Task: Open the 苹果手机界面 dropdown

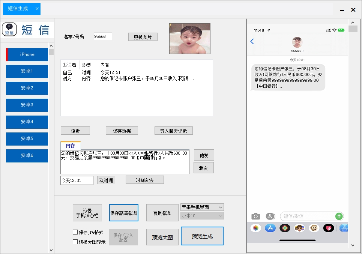Action: tap(202, 207)
